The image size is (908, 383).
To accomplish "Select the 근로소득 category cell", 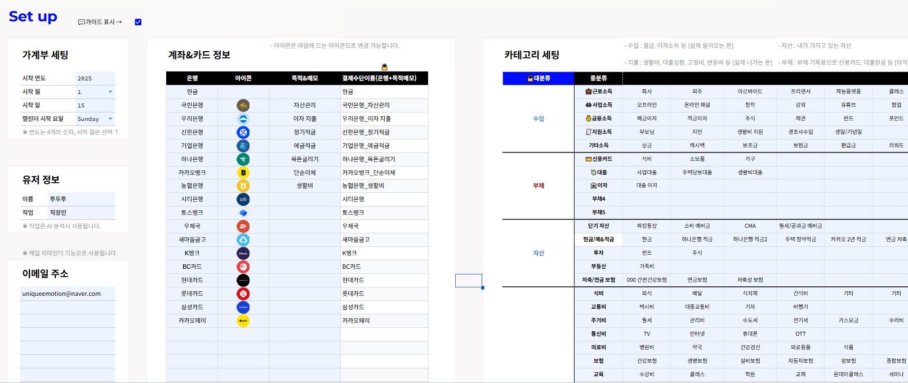I will (598, 92).
